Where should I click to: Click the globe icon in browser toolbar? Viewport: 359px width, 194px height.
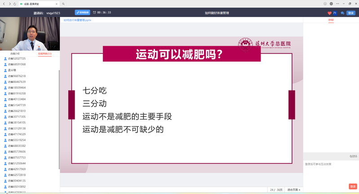click(x=331, y=4)
